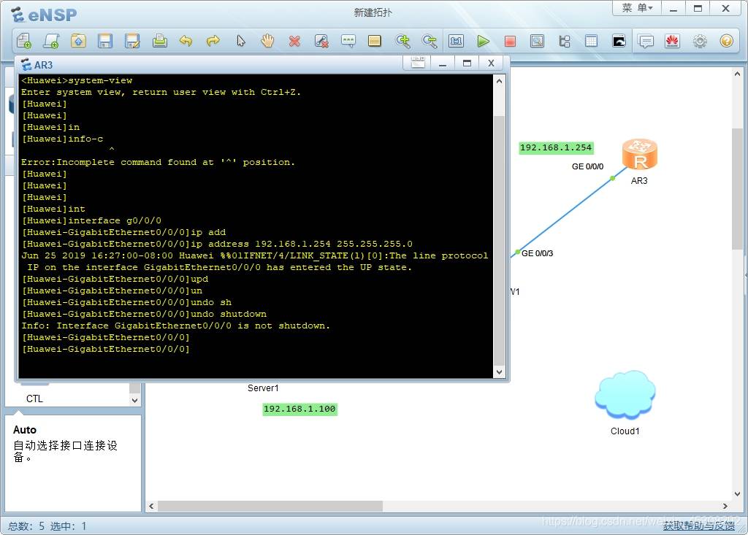
Task: Click the 192.168.1.254 green label
Action: [556, 148]
